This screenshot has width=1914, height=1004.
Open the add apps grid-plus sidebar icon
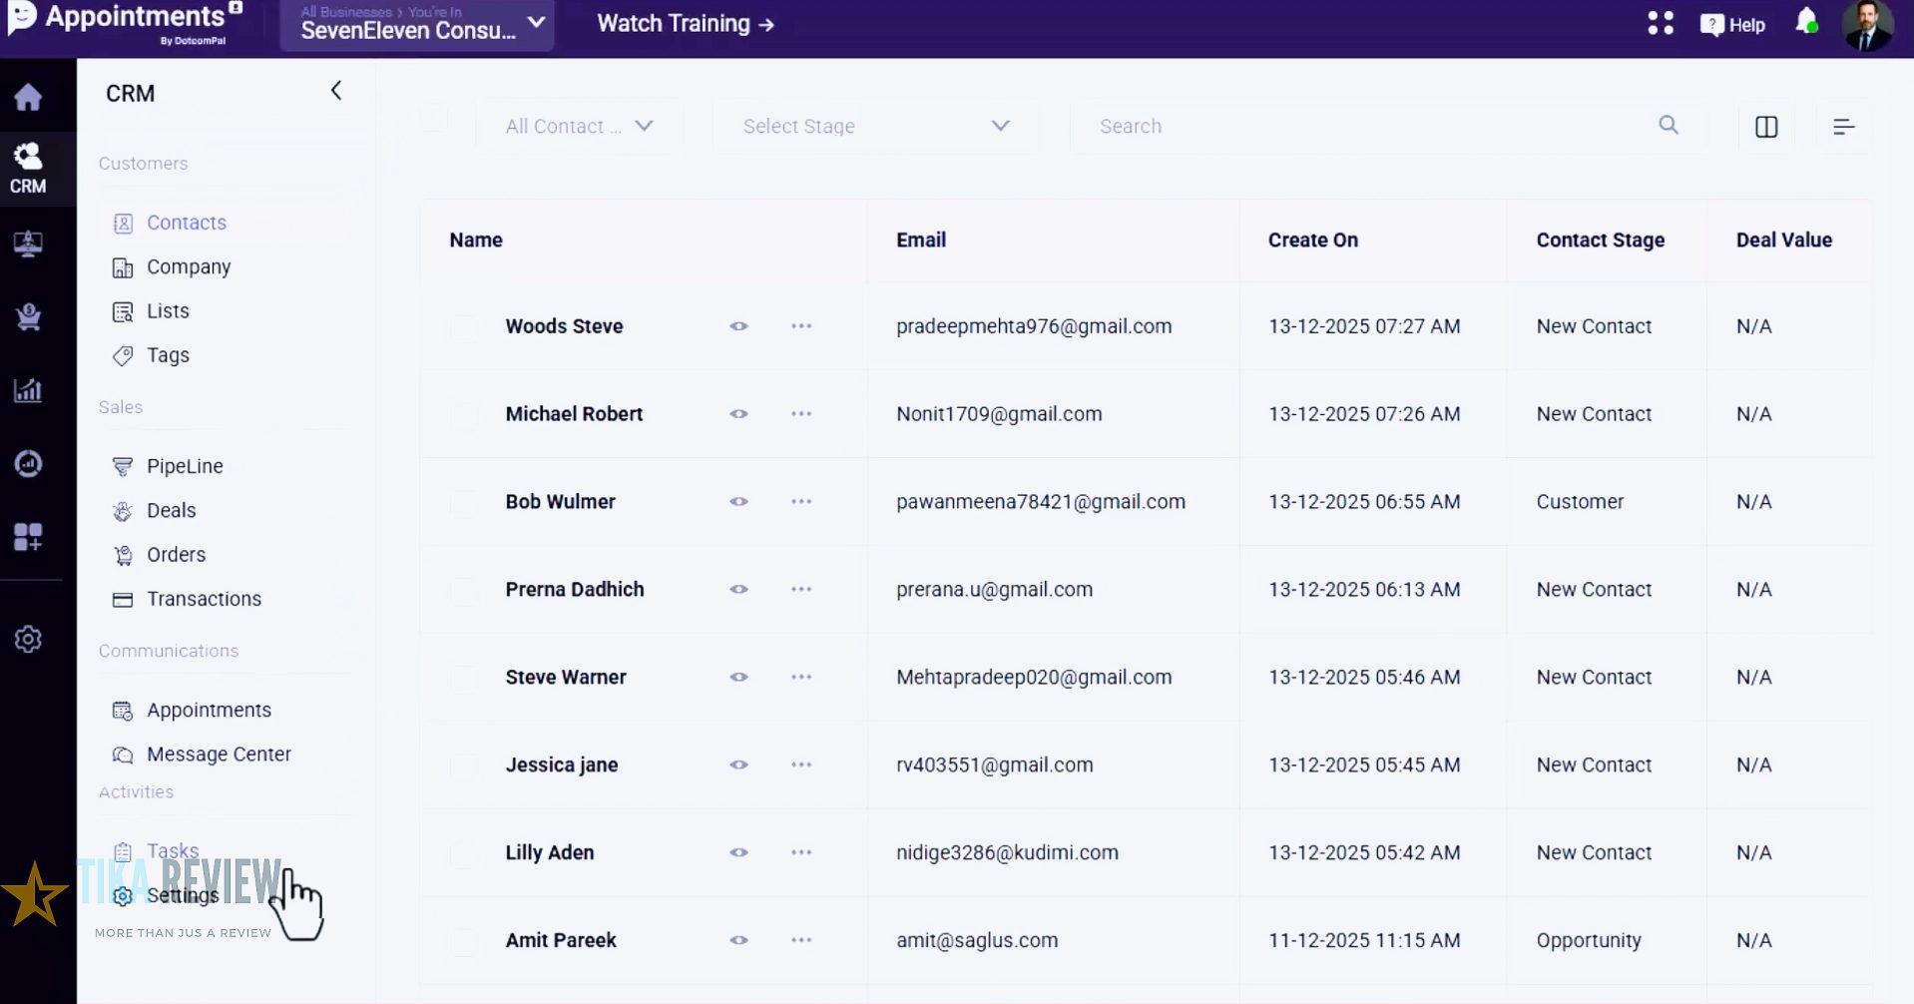[28, 537]
